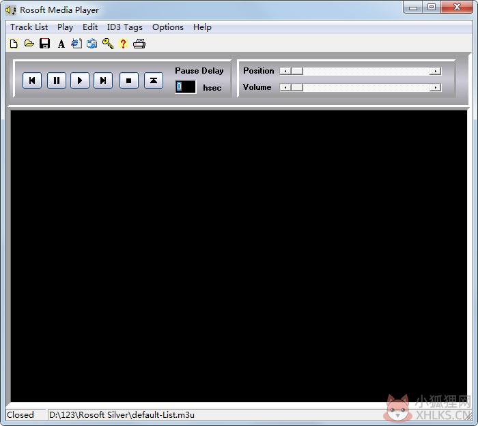The height and width of the screenshot is (426, 478).
Task: Maximize the Rosoft Media Player window
Action: tap(432, 7)
